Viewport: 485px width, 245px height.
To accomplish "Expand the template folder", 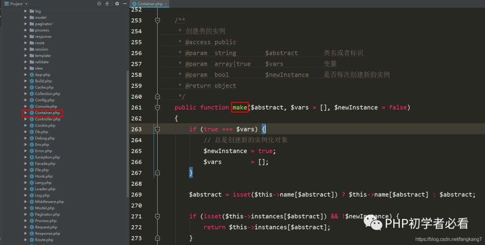I will (26, 55).
